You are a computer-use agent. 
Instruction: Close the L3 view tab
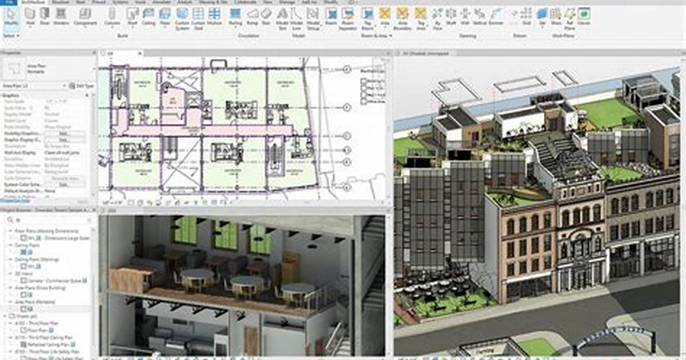(140, 53)
